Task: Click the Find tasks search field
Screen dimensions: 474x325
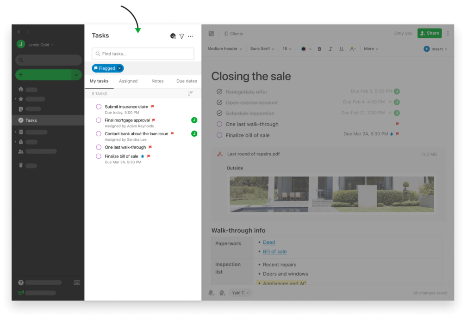Action: tap(143, 54)
